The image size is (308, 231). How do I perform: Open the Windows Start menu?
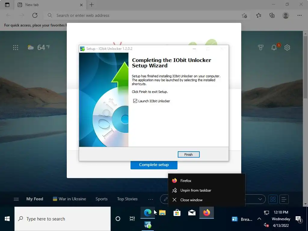click(x=7, y=219)
